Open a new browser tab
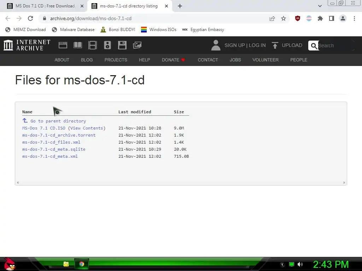This screenshot has width=362, height=271. click(x=180, y=6)
